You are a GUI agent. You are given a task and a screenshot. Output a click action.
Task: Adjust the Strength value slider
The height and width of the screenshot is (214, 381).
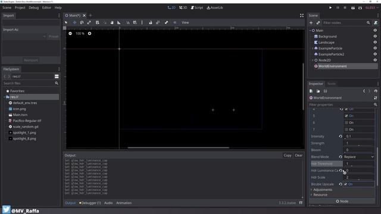(x=359, y=143)
